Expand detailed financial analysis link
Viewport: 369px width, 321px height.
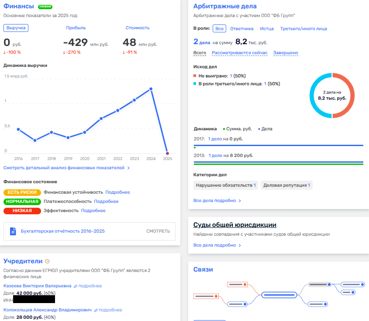pyautogui.click(x=66, y=167)
